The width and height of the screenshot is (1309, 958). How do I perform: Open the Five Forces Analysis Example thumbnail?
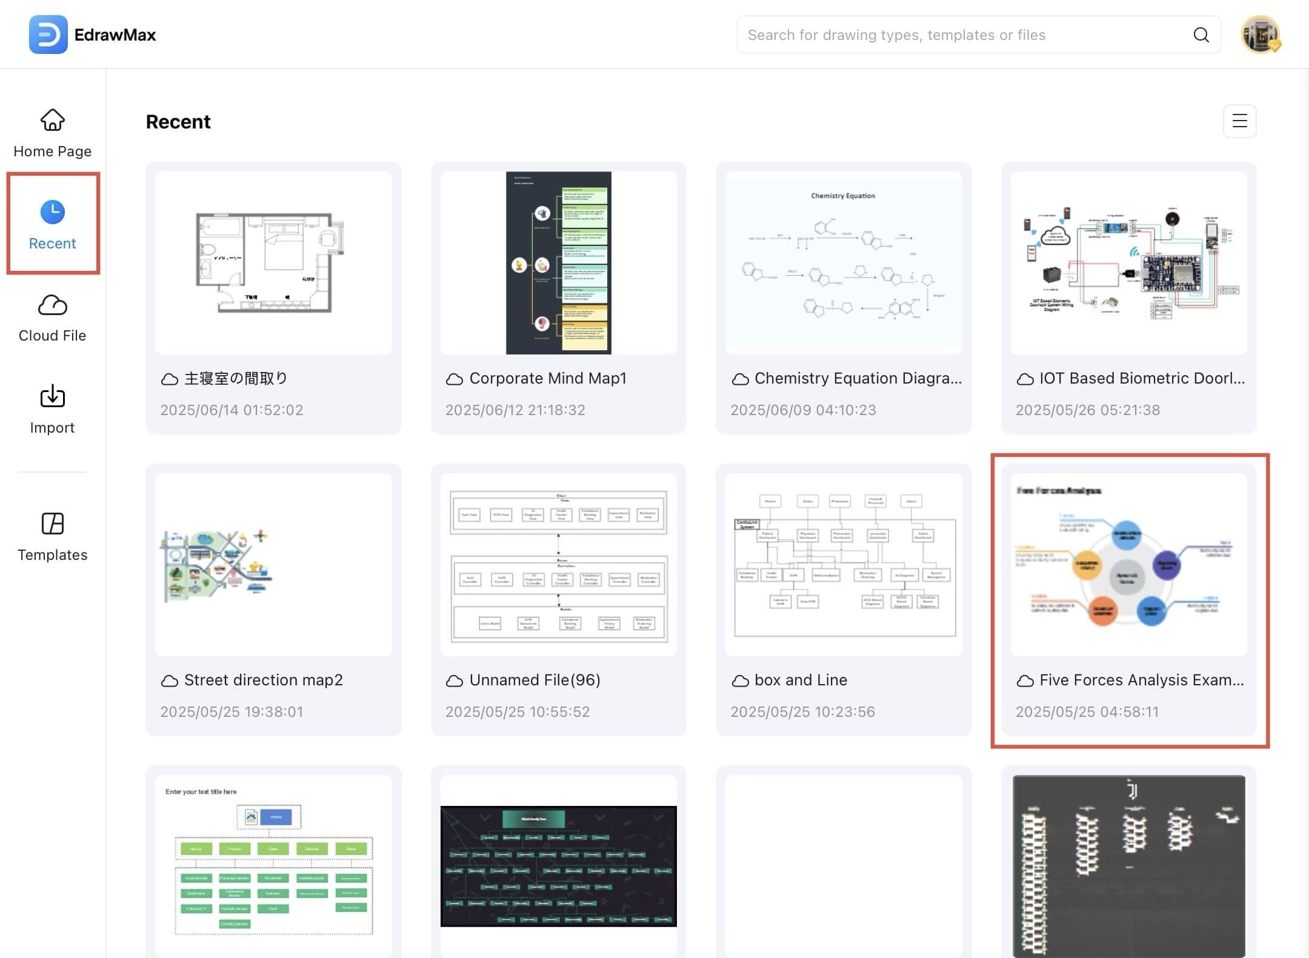[1128, 565]
